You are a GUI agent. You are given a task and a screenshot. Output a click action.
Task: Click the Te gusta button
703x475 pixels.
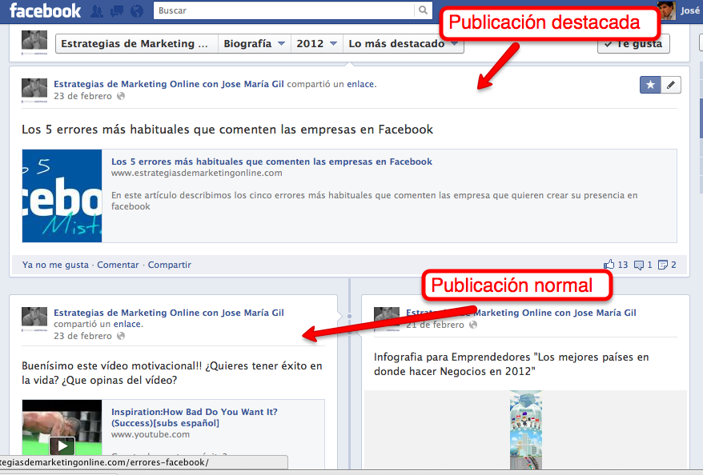click(633, 44)
